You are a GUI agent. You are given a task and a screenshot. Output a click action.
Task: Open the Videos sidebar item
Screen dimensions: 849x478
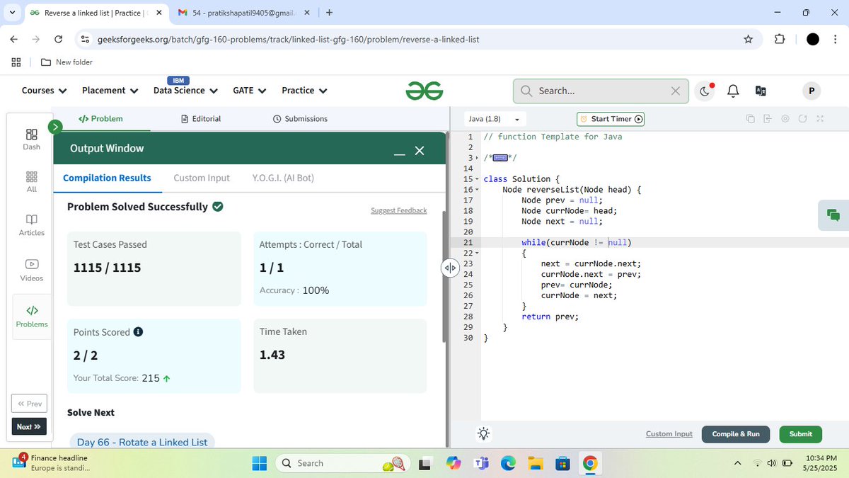[x=31, y=270]
